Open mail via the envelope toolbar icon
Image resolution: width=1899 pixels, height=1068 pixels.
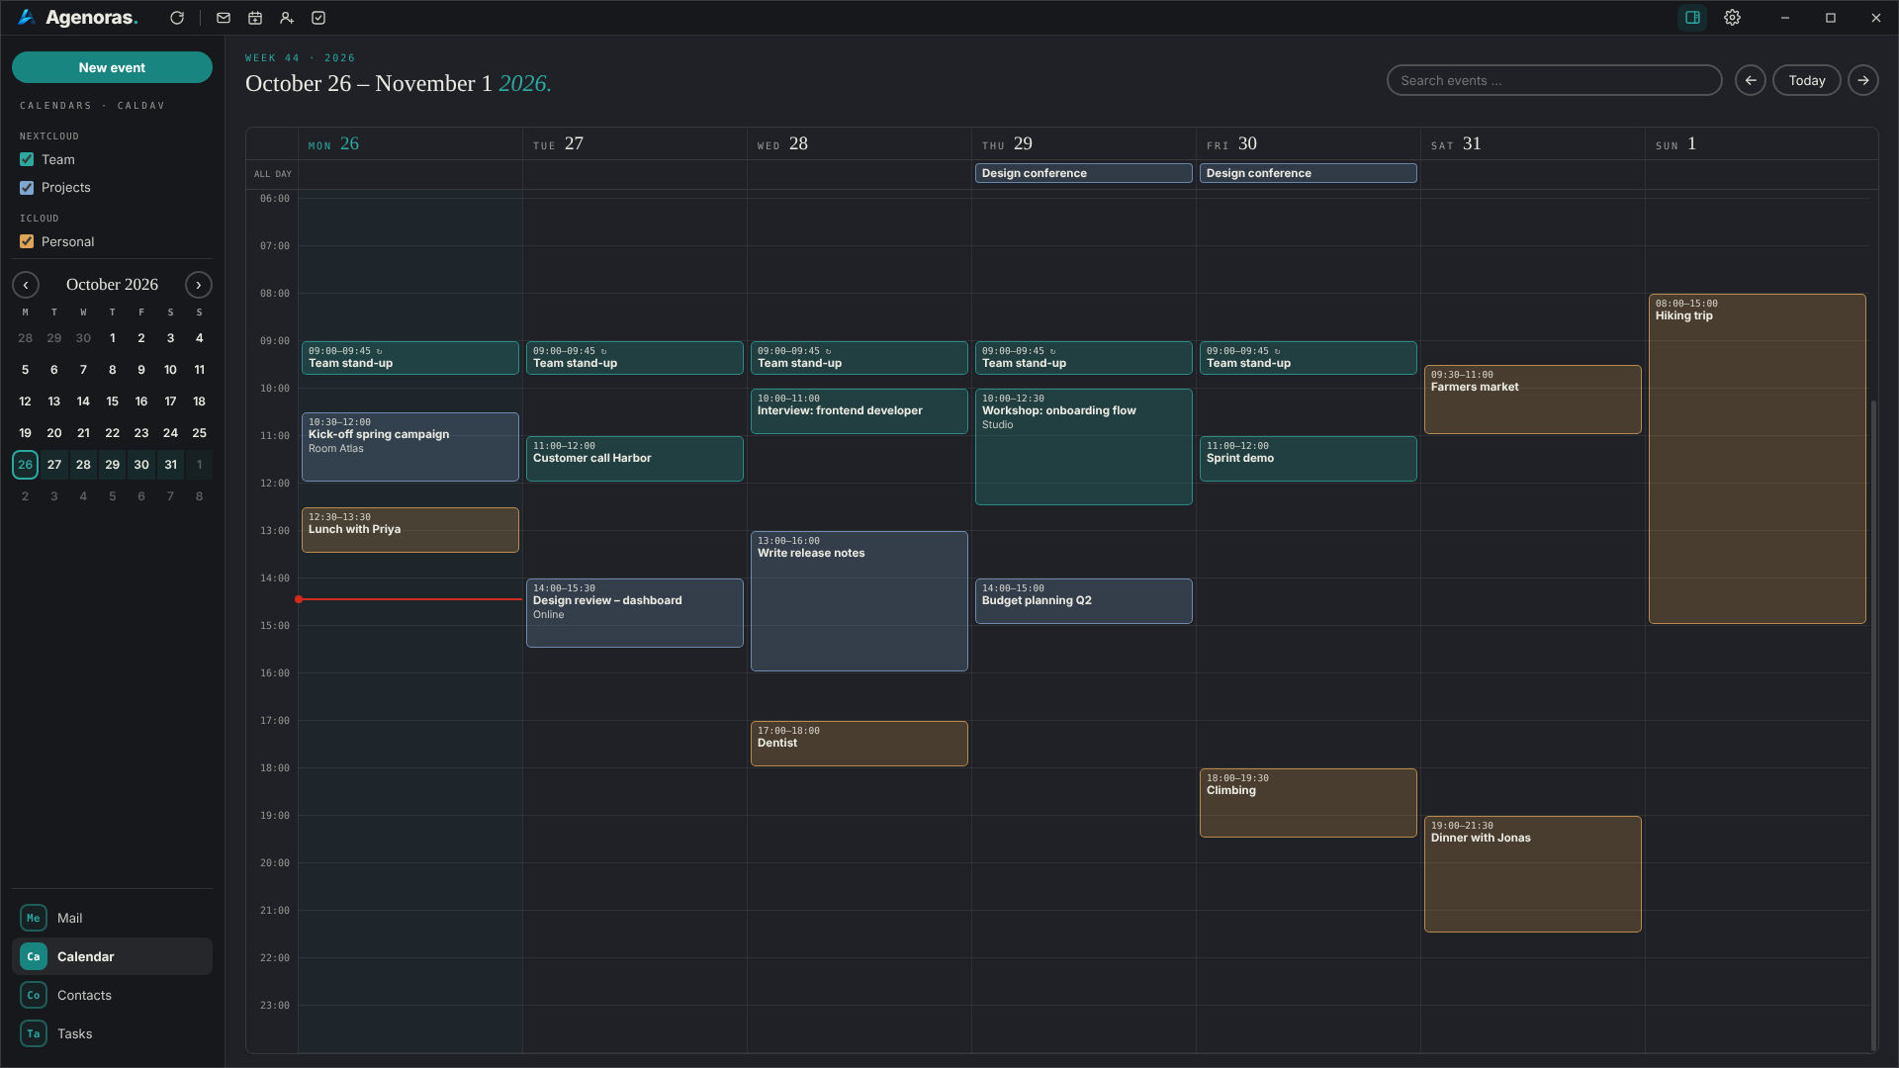pos(224,18)
